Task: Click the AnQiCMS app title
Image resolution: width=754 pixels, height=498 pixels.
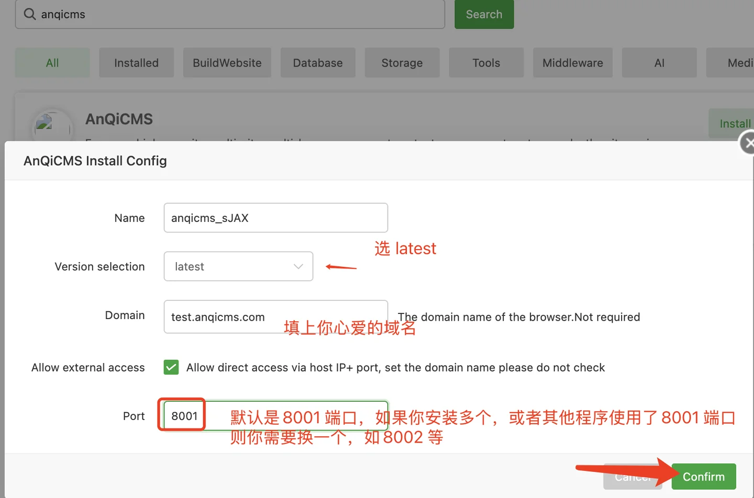Action: [119, 119]
